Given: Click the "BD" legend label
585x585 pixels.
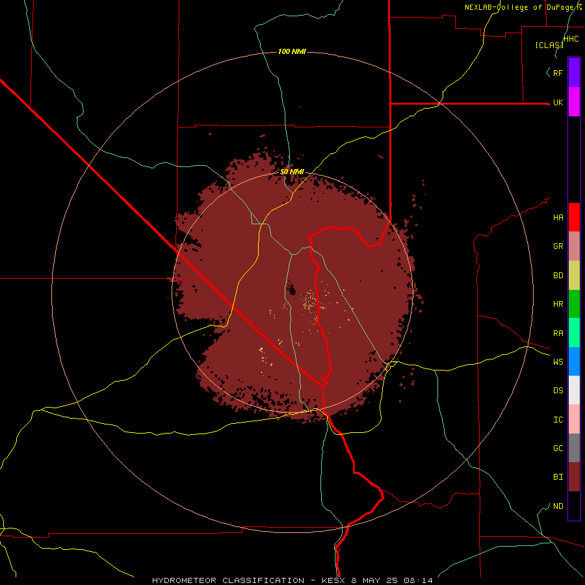Looking at the screenshot, I should point(558,276).
